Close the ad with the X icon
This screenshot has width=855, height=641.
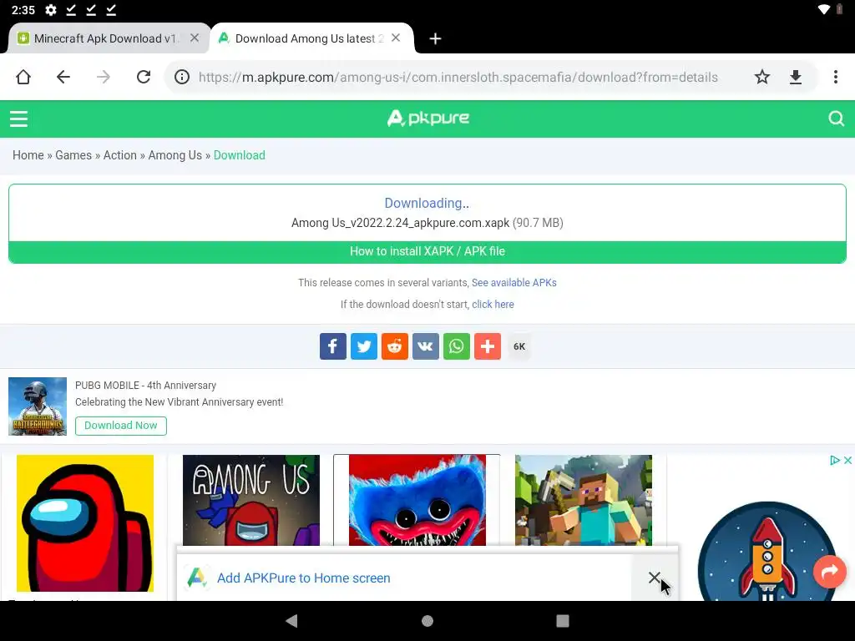847,460
